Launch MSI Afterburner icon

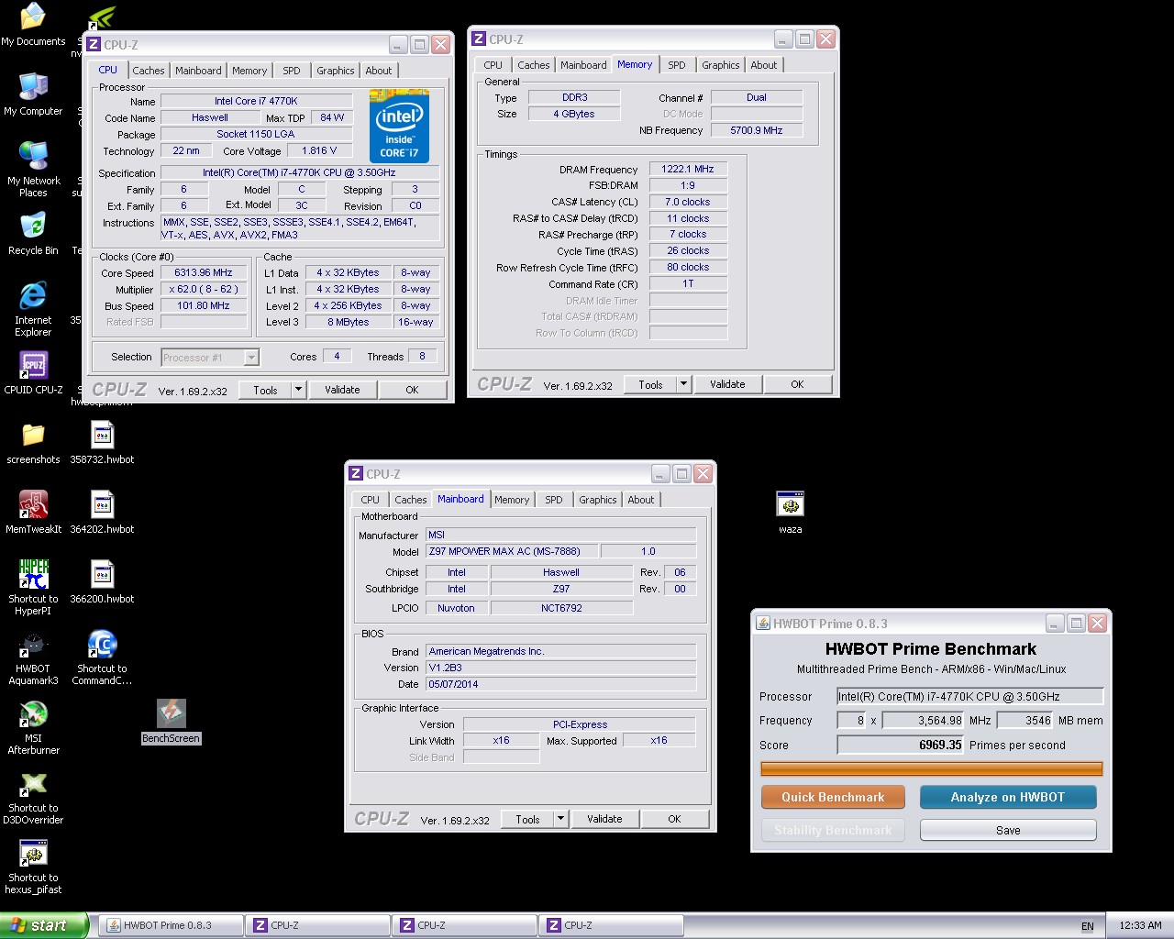[33, 726]
